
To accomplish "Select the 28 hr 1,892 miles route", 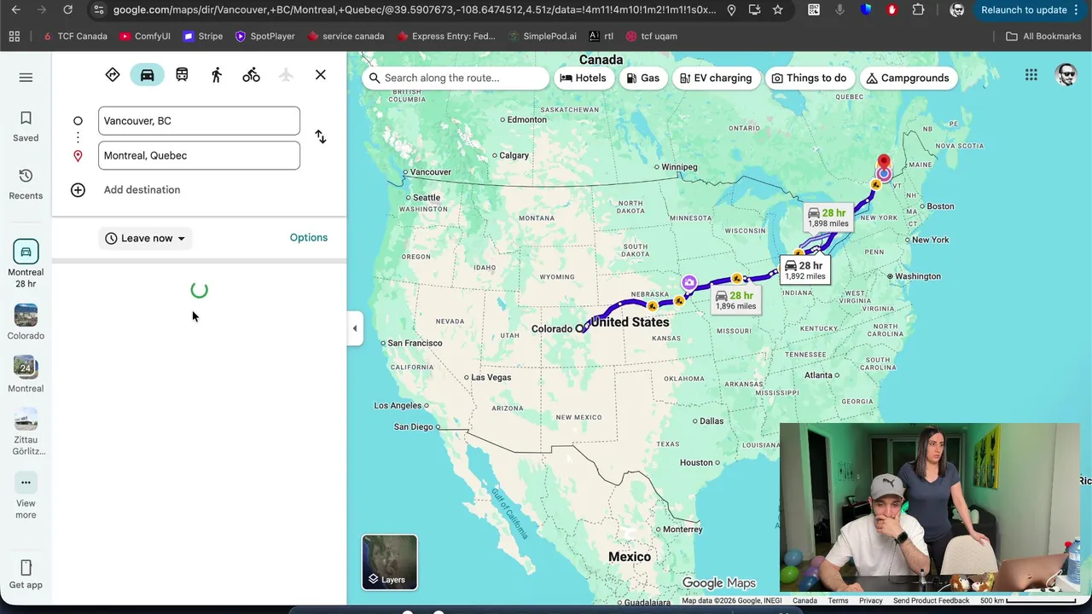I will (x=804, y=270).
